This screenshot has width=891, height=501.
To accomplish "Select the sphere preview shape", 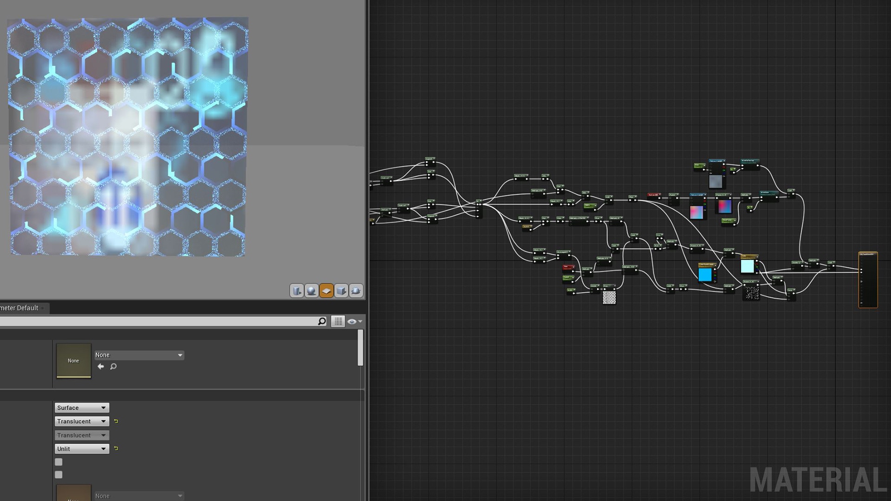I will point(311,290).
